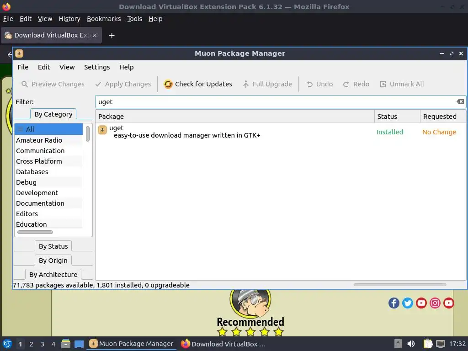
Task: Select the Communication category
Action: (x=48, y=151)
